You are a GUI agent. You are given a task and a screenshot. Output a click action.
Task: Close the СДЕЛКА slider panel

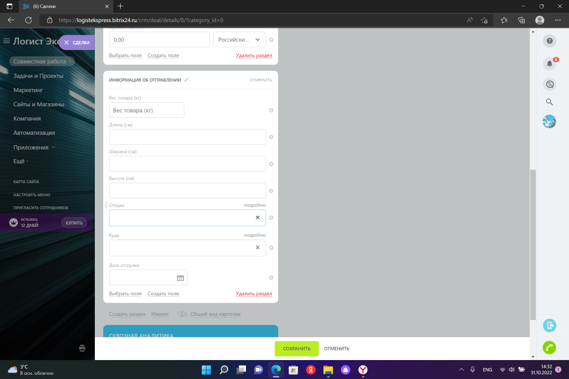pos(66,42)
